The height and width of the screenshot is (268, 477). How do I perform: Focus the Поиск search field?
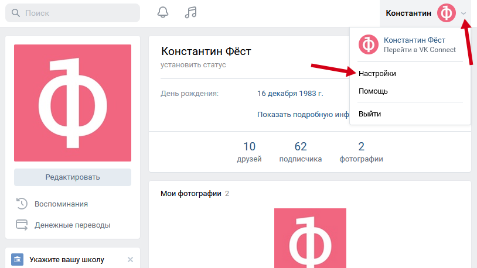tap(73, 13)
